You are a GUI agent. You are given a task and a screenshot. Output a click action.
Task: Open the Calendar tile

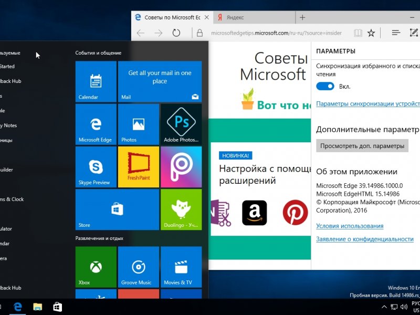pos(96,81)
